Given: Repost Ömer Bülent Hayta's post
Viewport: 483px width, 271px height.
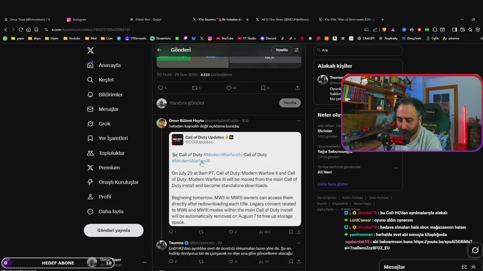Looking at the screenshot, I should coord(201,232).
